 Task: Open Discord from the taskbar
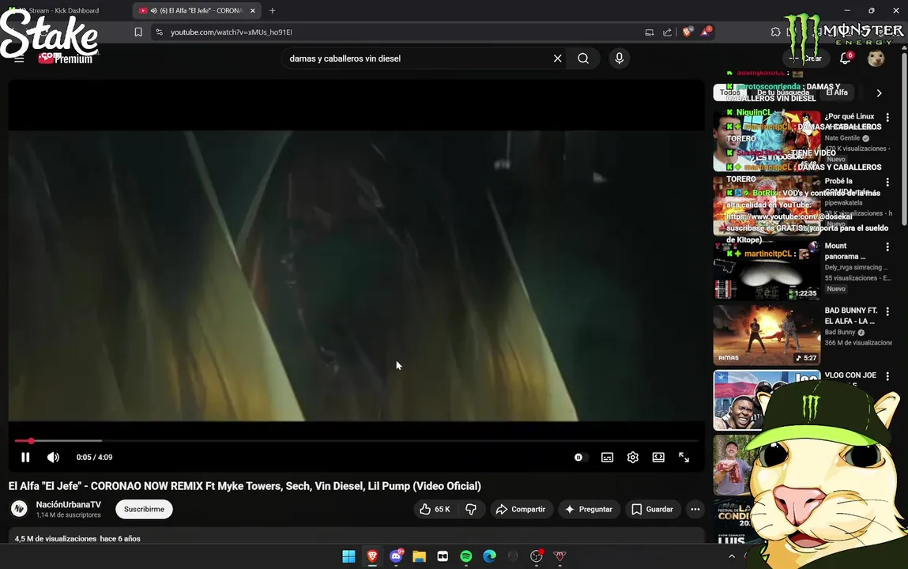point(396,556)
